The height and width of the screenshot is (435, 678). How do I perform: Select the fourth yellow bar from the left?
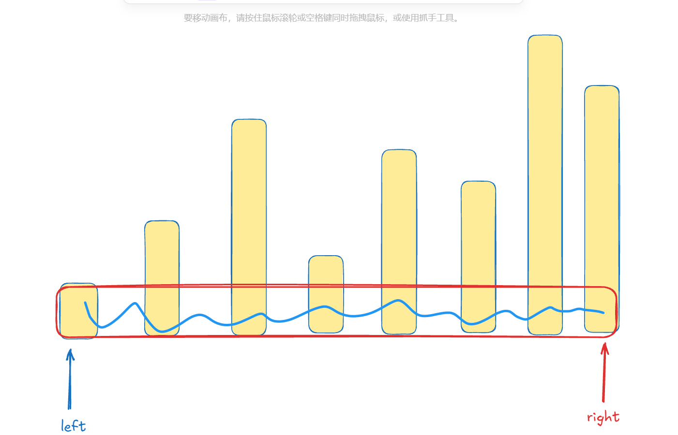tap(326, 294)
